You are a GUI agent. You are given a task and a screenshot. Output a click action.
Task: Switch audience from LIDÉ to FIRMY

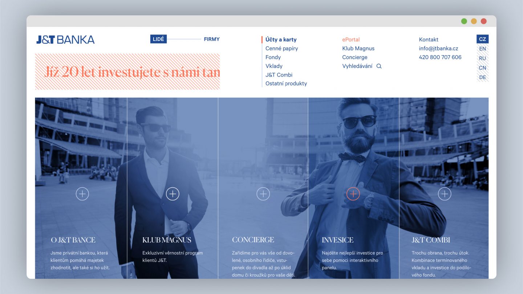[x=212, y=39]
